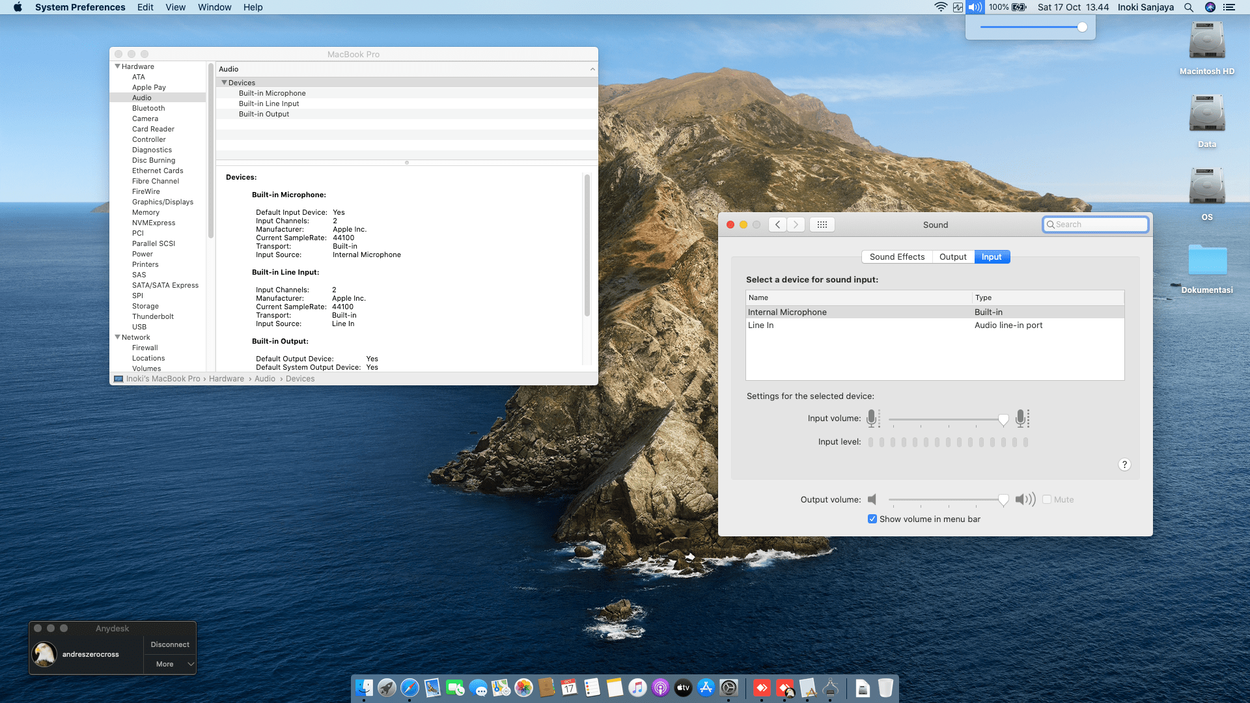Viewport: 1250px width, 703px height.
Task: Go back in Sound preferences
Action: (x=777, y=225)
